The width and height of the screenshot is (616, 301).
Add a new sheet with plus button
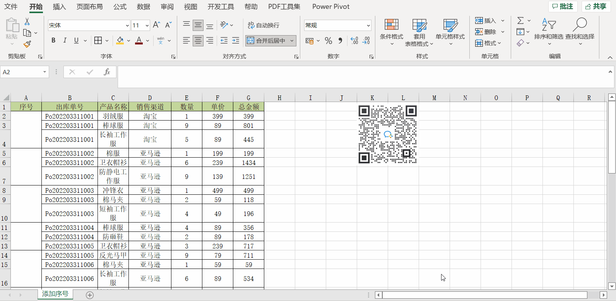point(90,295)
